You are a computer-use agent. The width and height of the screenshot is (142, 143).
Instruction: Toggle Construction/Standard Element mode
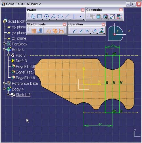tap(48, 31)
